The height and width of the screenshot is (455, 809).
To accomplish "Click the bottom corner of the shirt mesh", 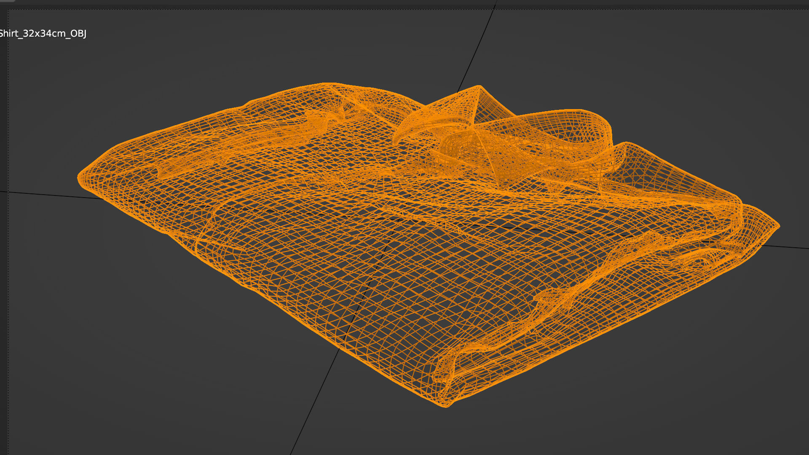I will pos(446,404).
